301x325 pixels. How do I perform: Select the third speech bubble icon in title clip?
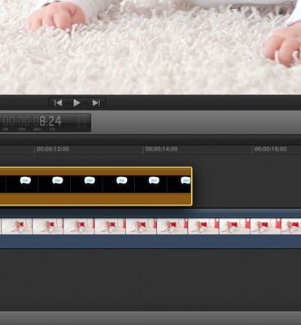pyautogui.click(x=89, y=180)
